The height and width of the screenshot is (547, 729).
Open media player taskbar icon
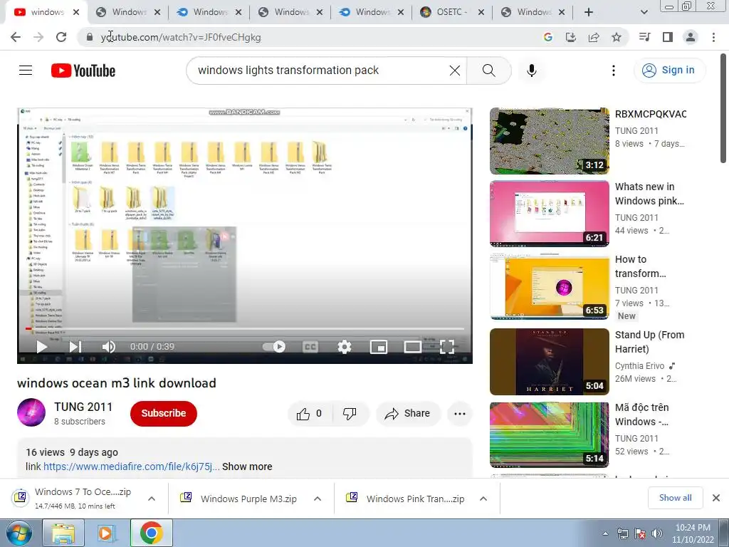click(x=106, y=533)
